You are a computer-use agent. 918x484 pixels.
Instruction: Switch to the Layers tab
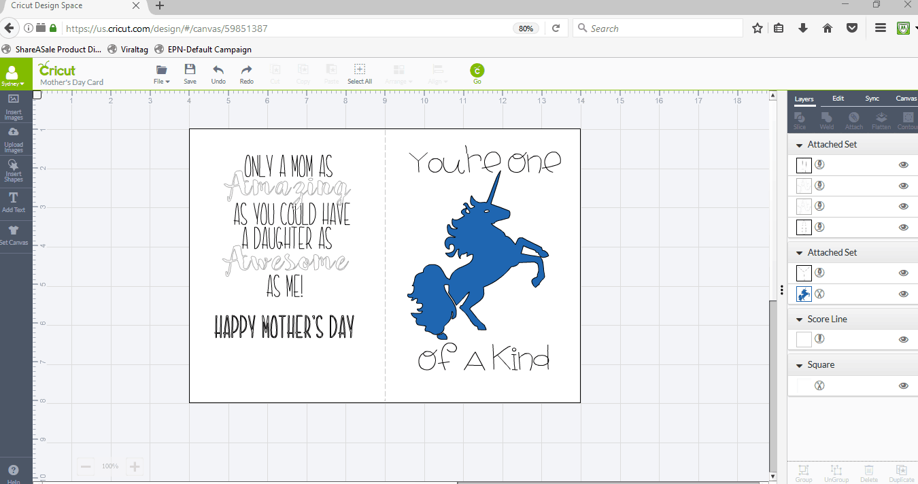(804, 99)
